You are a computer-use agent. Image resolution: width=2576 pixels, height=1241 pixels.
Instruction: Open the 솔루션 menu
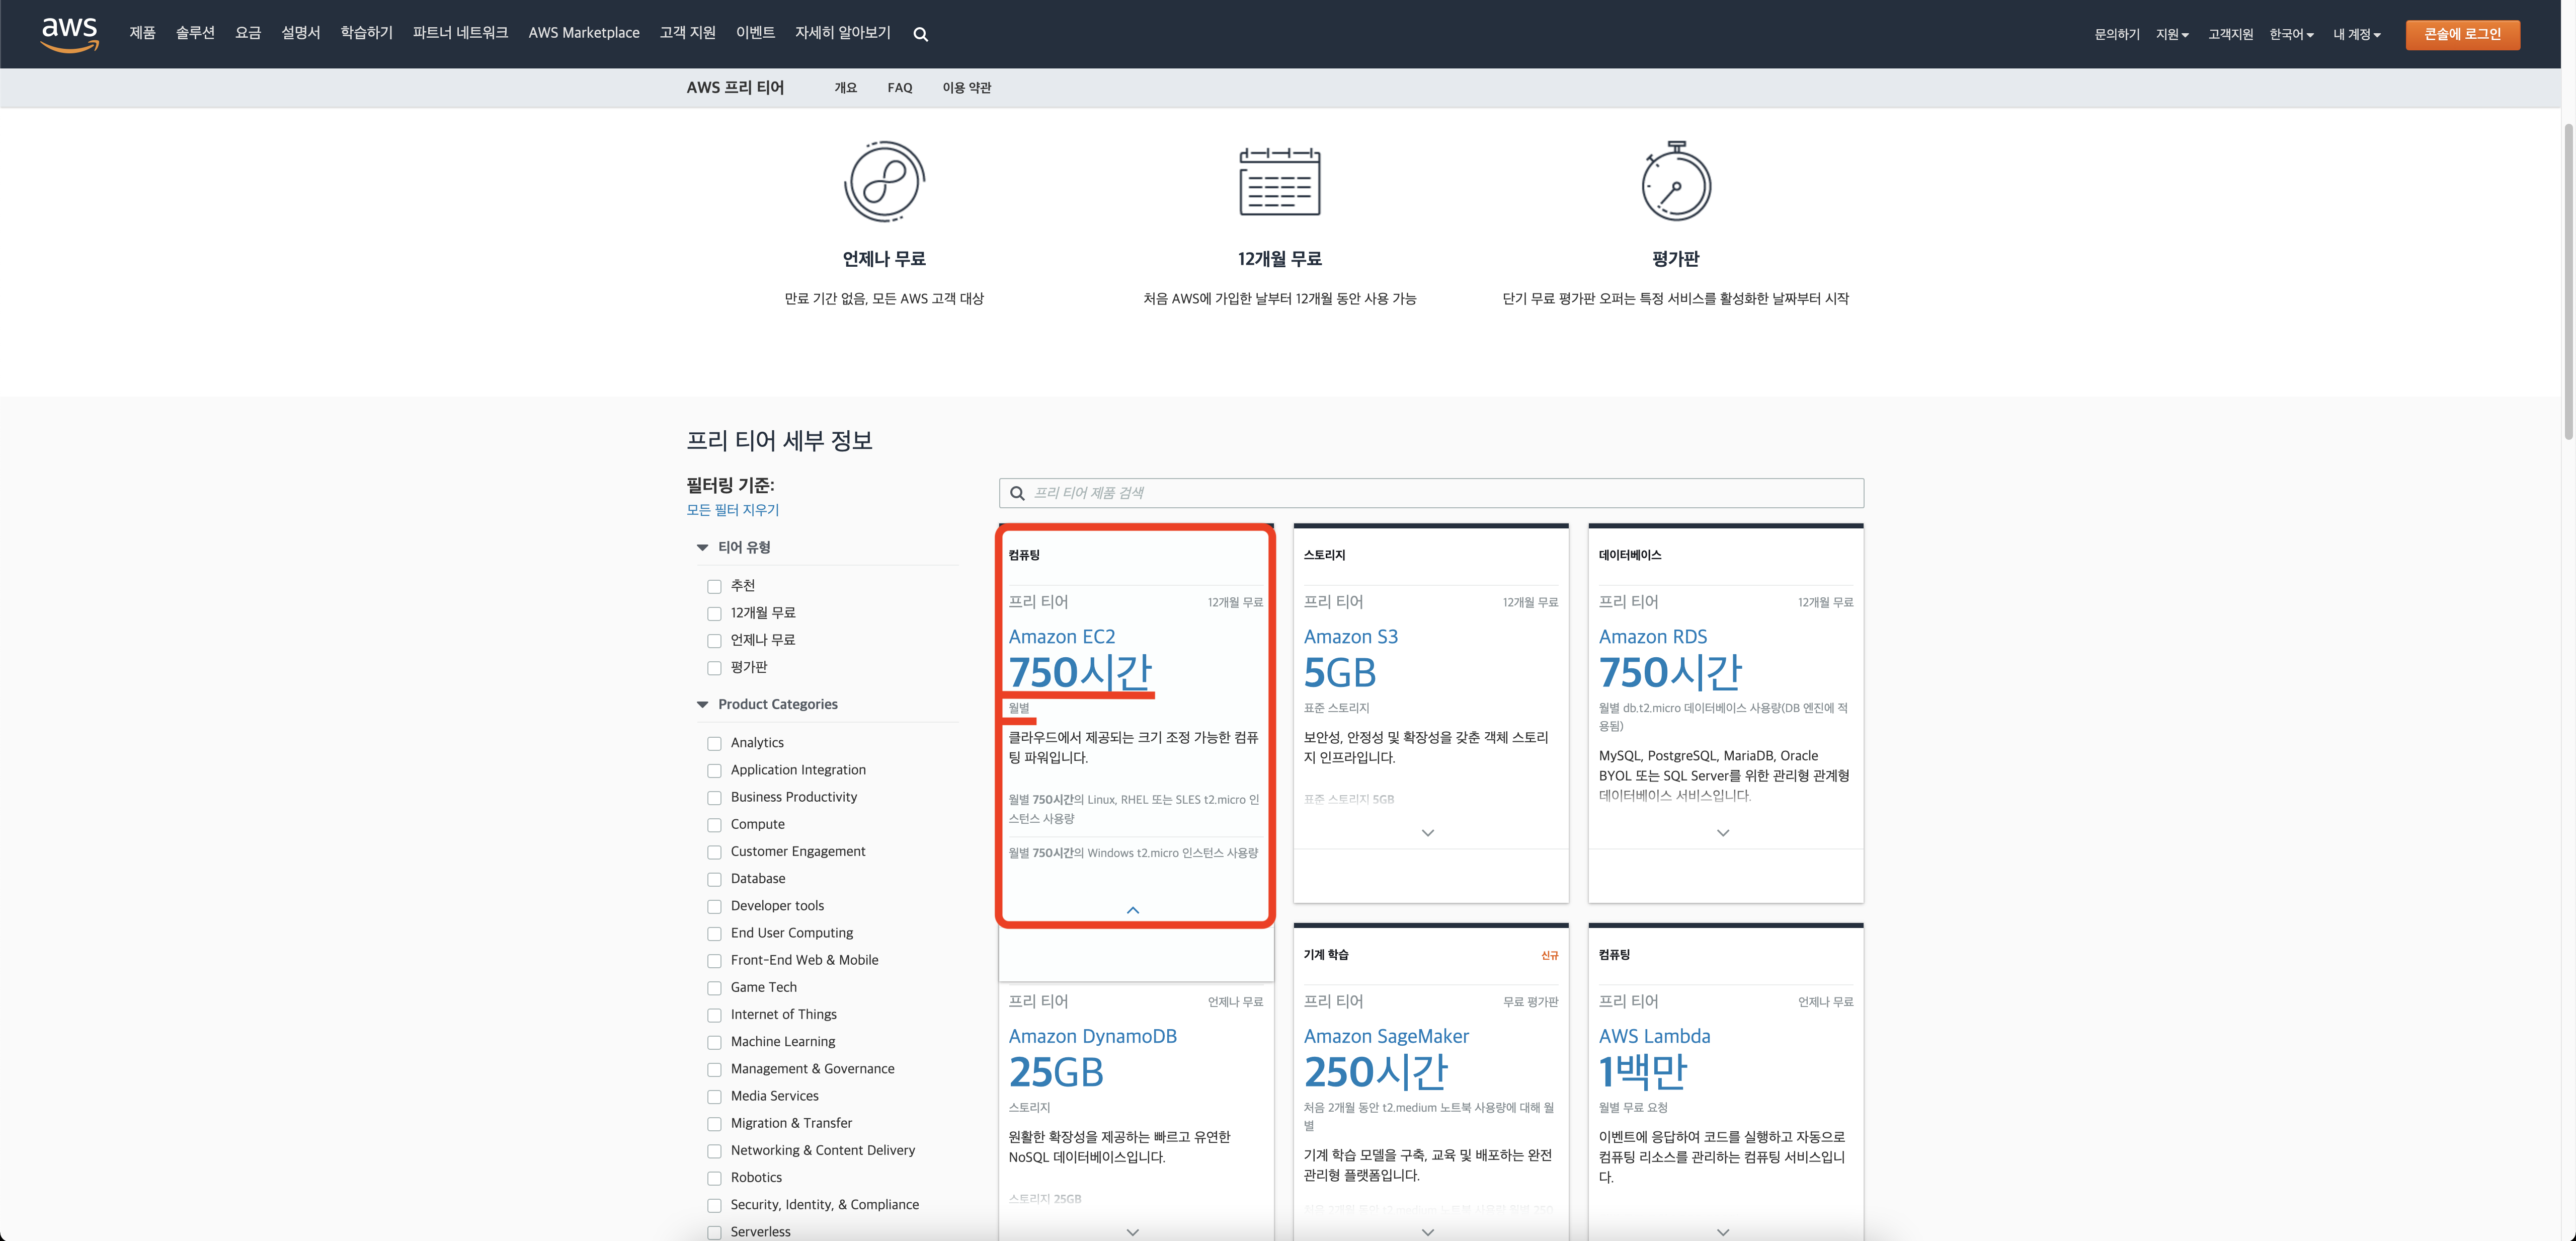[x=195, y=33]
